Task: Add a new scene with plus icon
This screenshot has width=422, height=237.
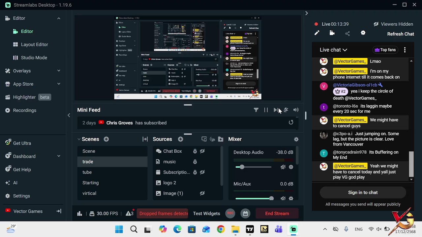Action: click(x=106, y=139)
